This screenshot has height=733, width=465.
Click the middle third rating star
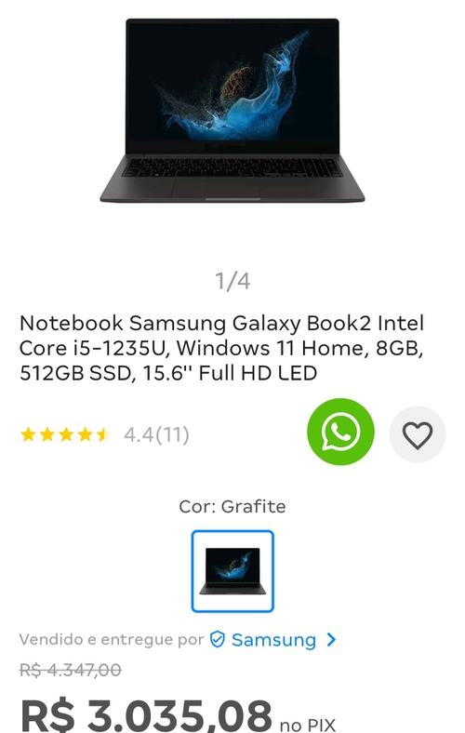coord(66,434)
